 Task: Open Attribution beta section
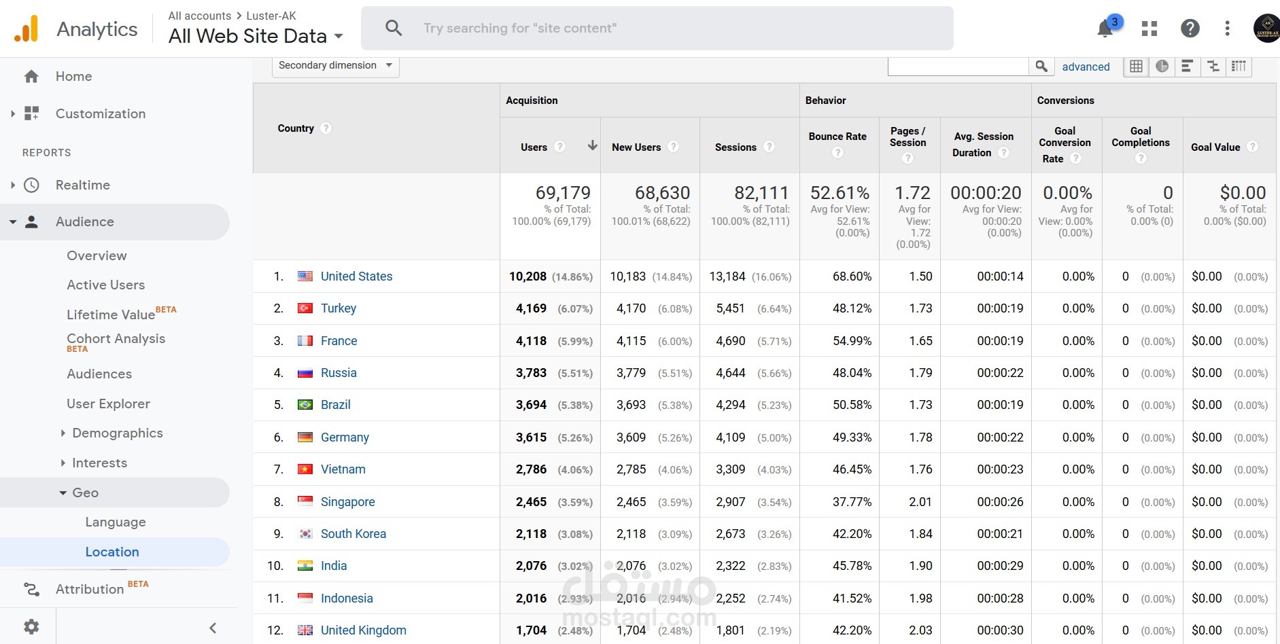tap(90, 589)
